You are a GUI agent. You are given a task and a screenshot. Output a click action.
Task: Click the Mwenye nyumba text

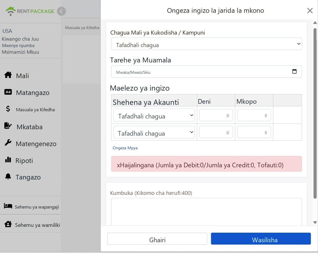point(18,46)
